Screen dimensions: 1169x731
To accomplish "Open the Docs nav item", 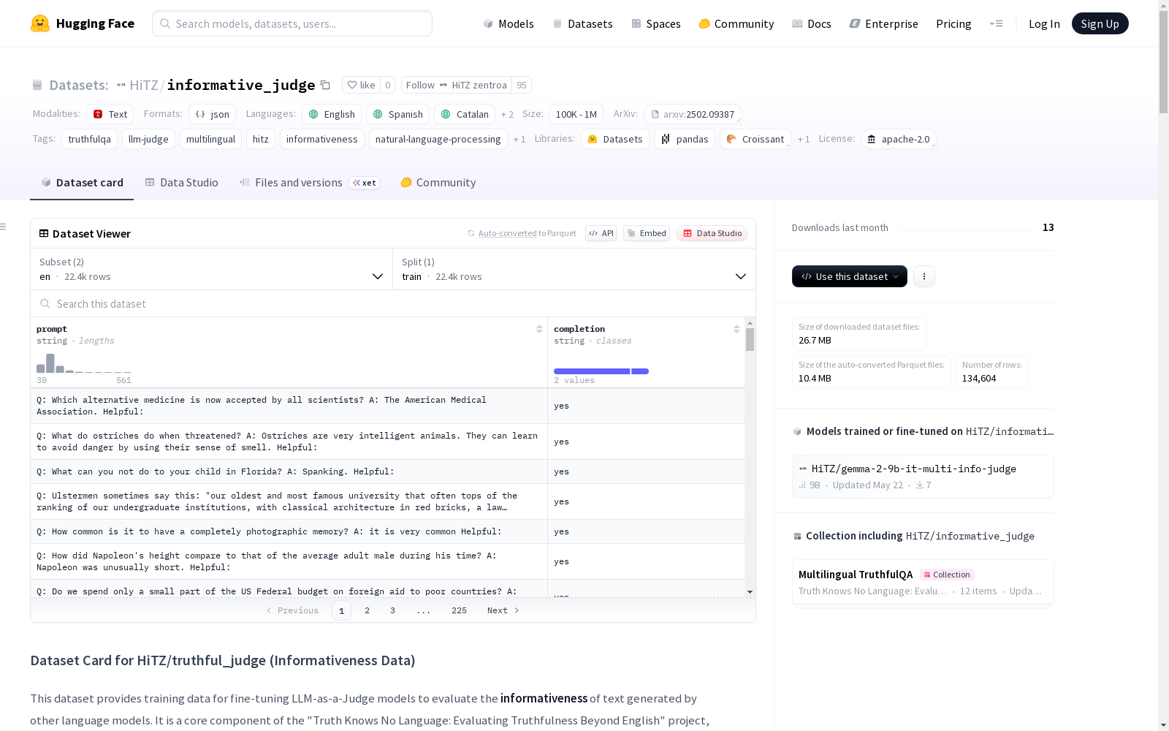I will point(812,23).
